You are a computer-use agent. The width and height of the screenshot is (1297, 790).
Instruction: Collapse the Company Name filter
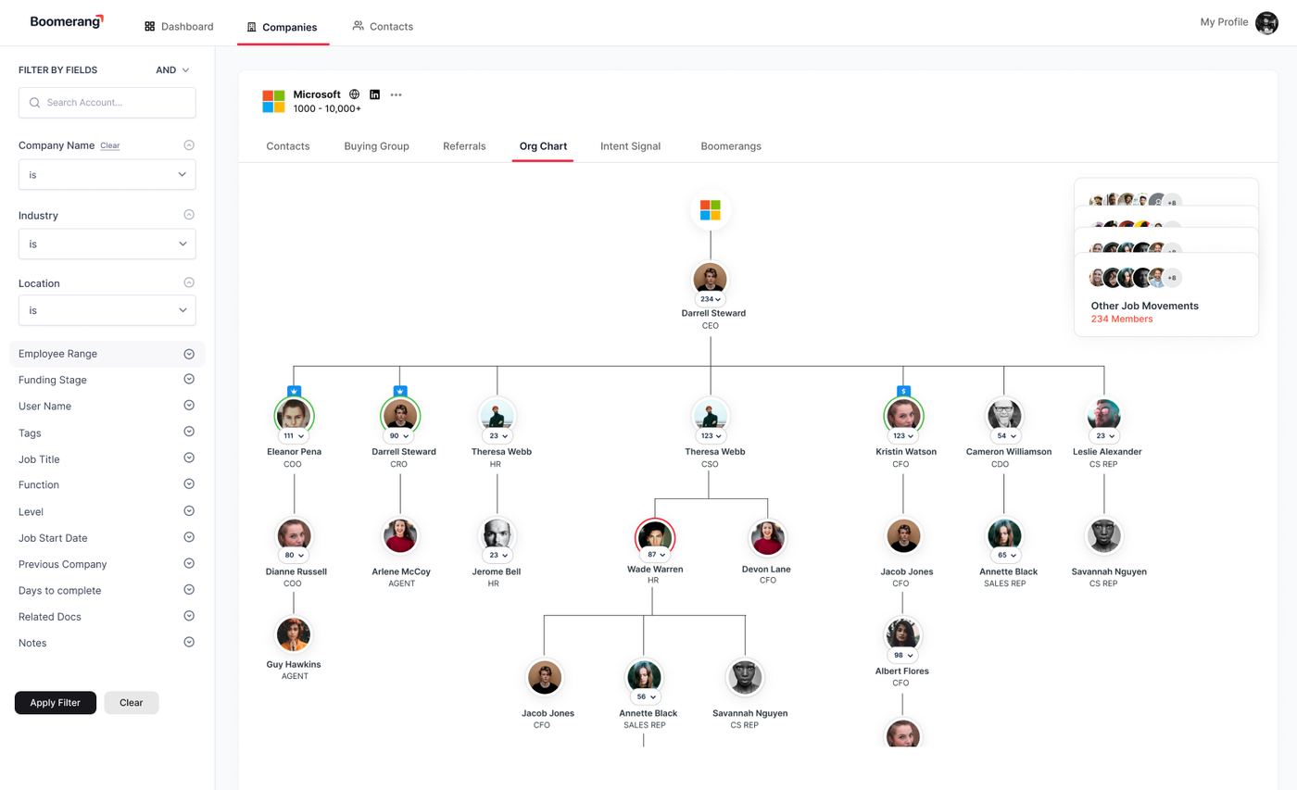(189, 145)
